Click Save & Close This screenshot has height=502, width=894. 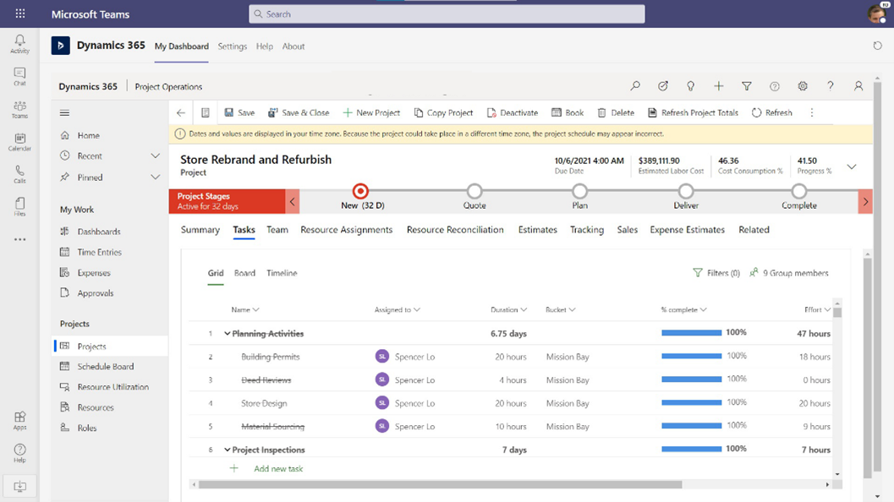coord(299,112)
